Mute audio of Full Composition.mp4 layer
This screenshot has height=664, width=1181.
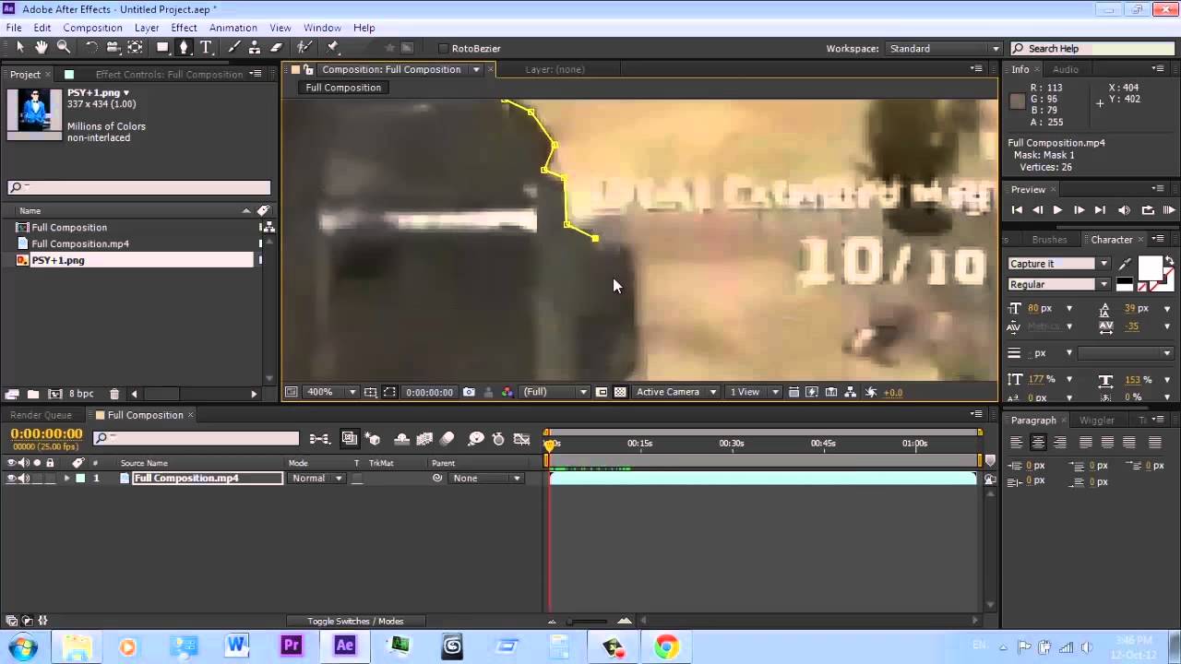click(24, 479)
